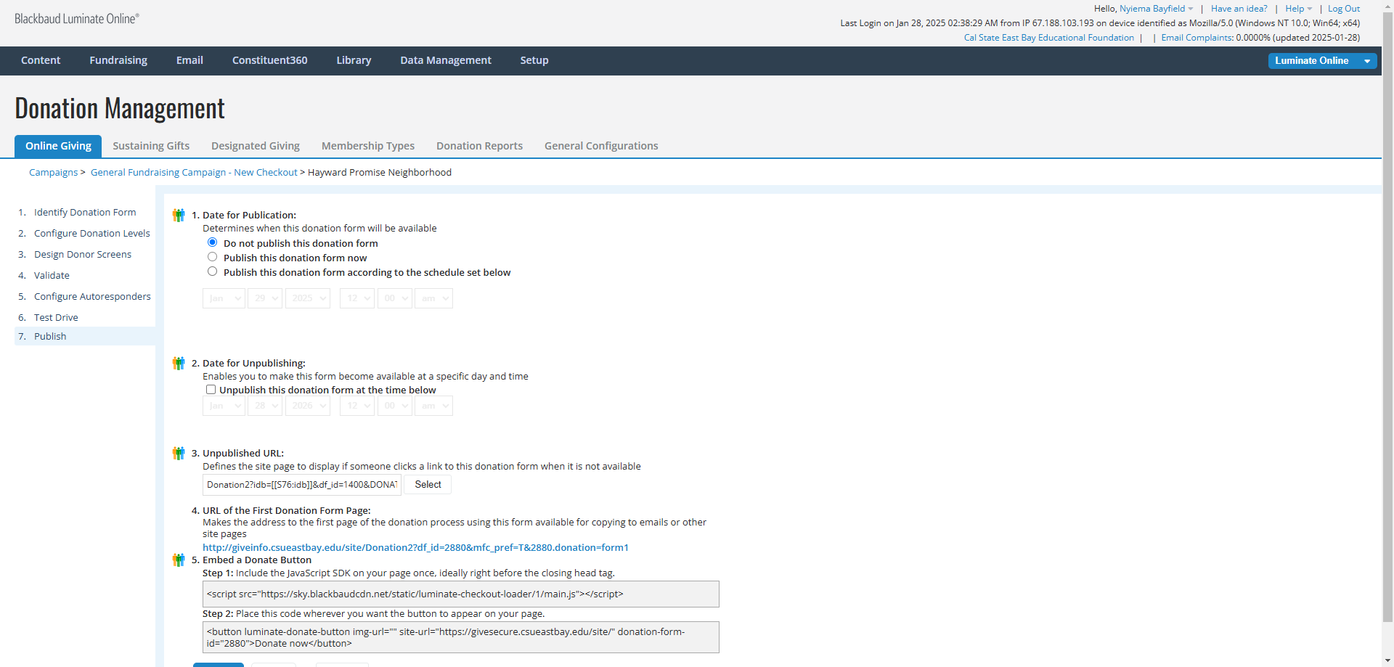Open the Setup menu

click(534, 60)
